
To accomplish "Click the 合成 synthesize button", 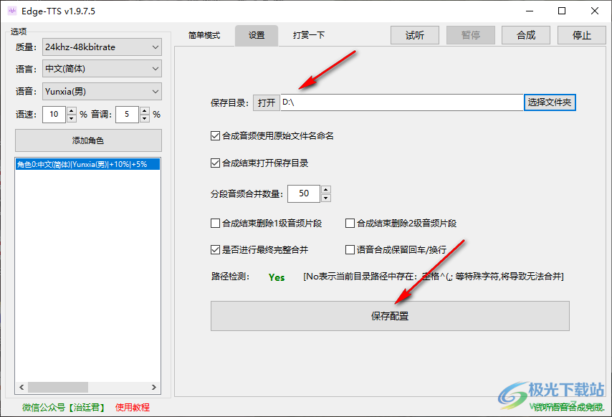I will click(526, 36).
